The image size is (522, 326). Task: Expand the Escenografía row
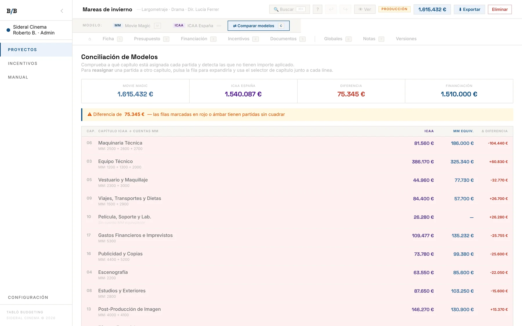pyautogui.click(x=297, y=275)
